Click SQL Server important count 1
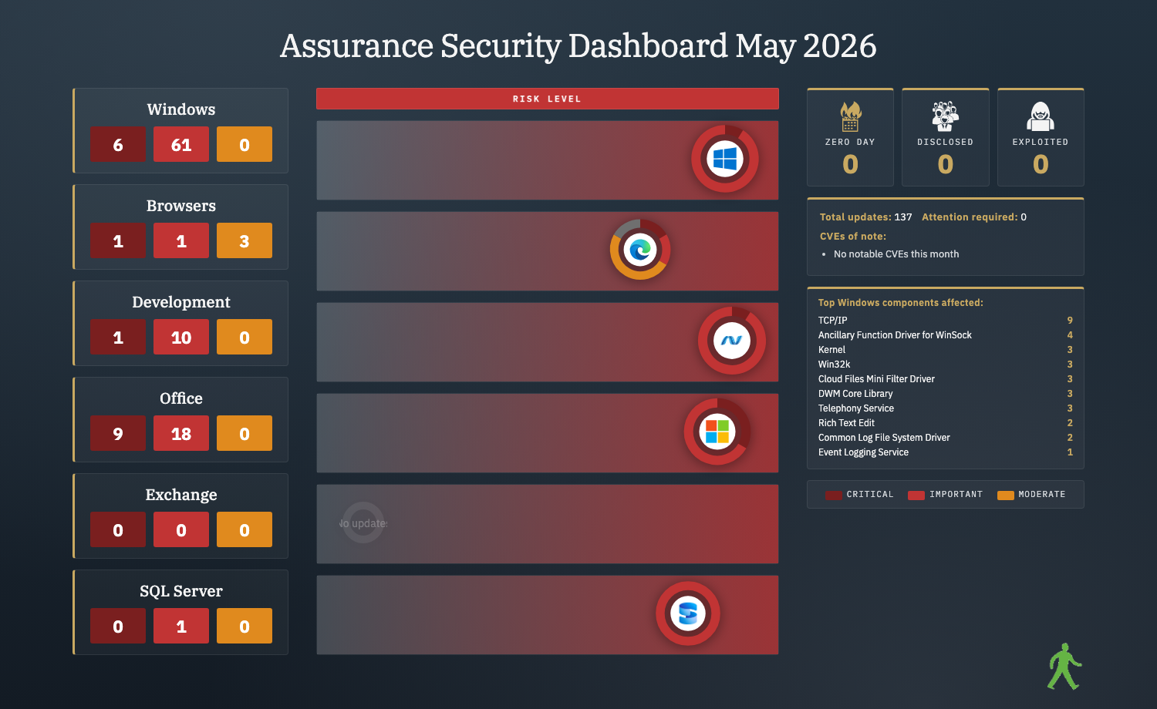 (x=181, y=626)
